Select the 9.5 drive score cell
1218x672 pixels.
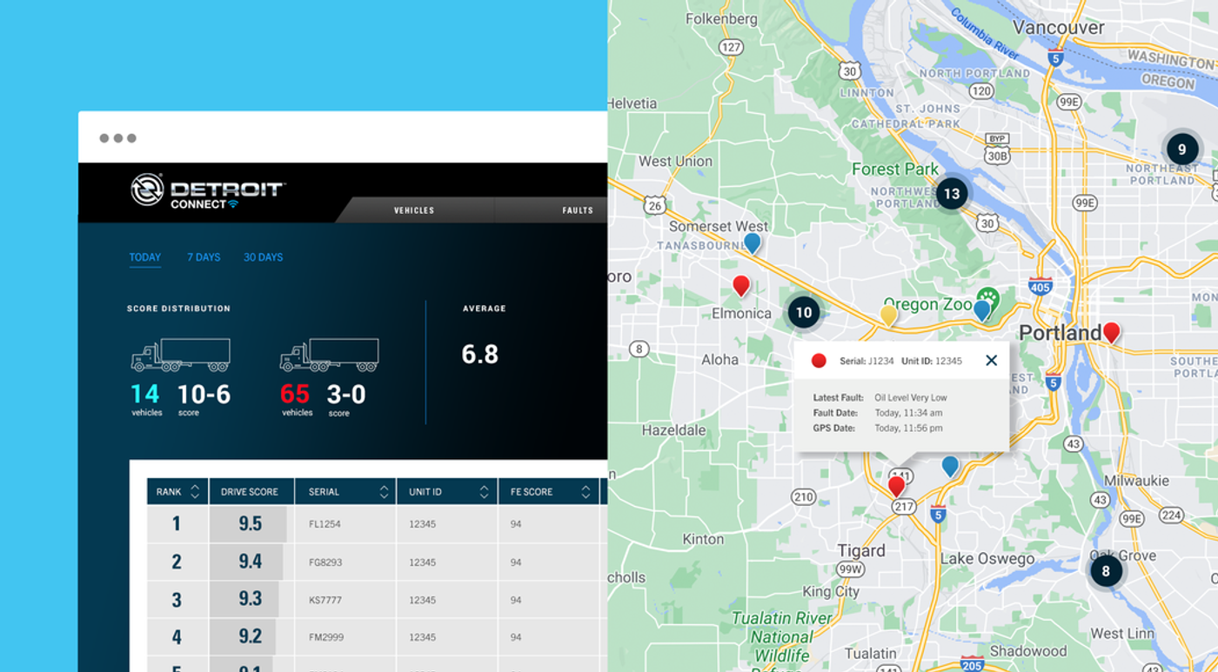coord(251,524)
